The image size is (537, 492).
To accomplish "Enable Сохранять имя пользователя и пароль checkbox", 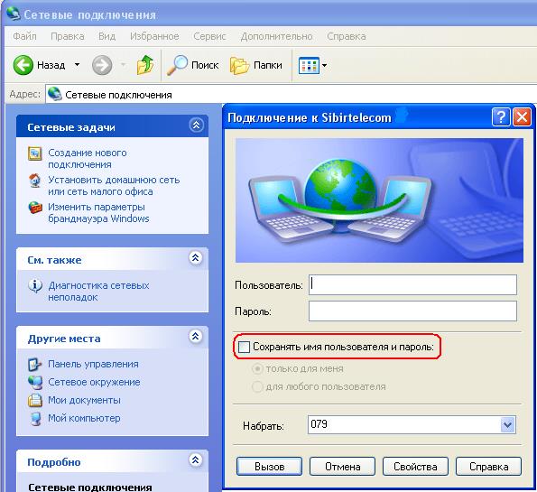I will (x=245, y=347).
